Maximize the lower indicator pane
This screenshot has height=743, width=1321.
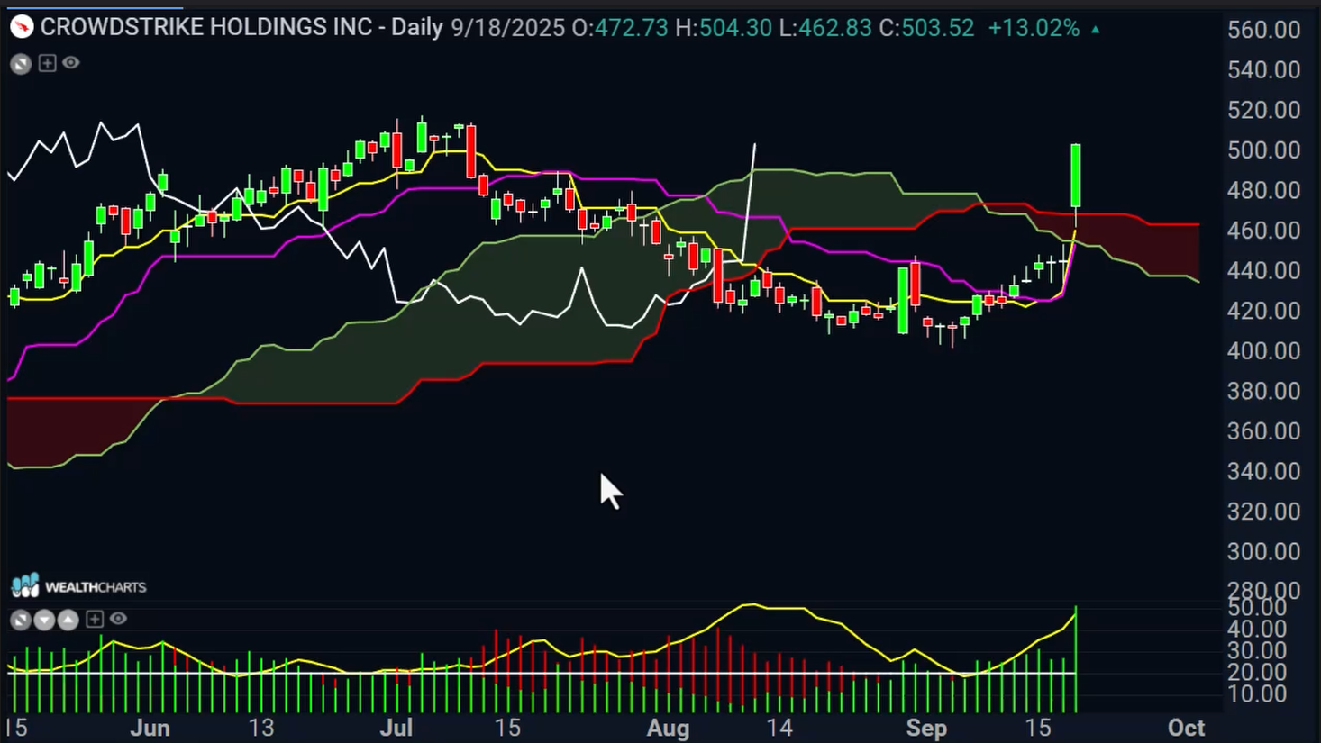(x=20, y=620)
